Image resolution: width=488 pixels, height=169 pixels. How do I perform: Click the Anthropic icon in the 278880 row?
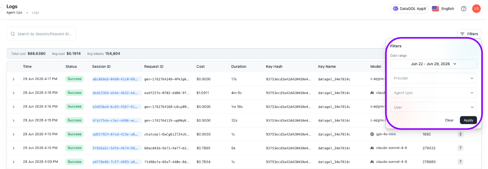coord(372,162)
